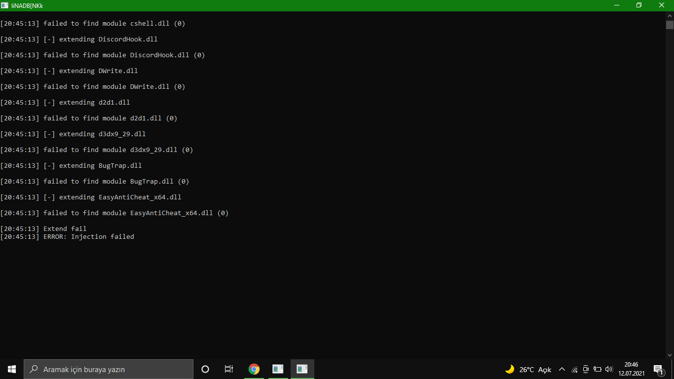The width and height of the screenshot is (674, 379).
Task: Click the 'extending d2d1.dll' line
Action: 95,103
